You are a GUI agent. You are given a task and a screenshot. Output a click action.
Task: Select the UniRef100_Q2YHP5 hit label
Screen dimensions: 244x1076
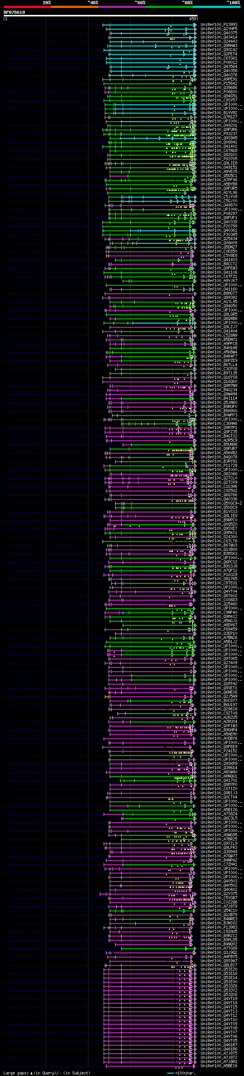(219, 29)
